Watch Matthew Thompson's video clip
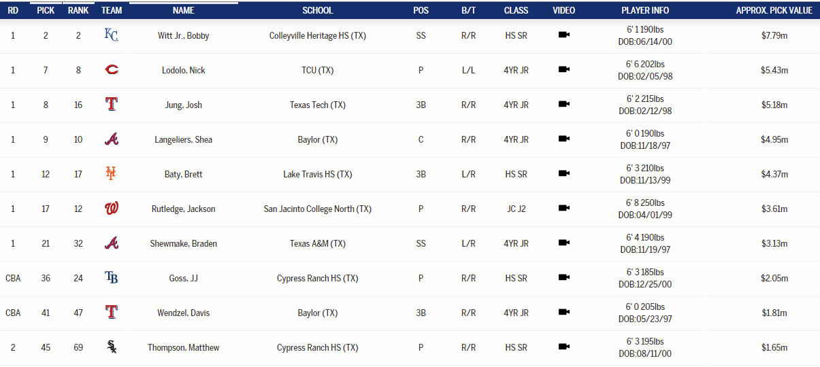This screenshot has width=820, height=367. 563,347
